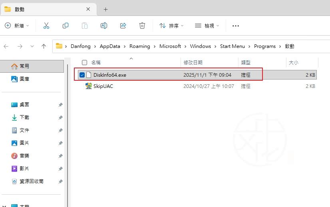The width and height of the screenshot is (330, 207).
Task: Click the folder icon in address bar
Action: pyautogui.click(x=59, y=46)
